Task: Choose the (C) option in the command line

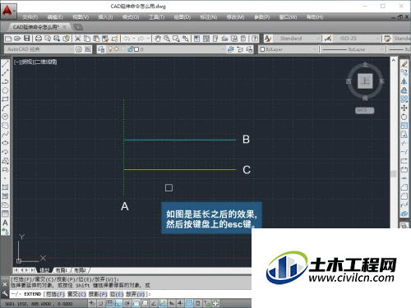Action: pos(76,294)
